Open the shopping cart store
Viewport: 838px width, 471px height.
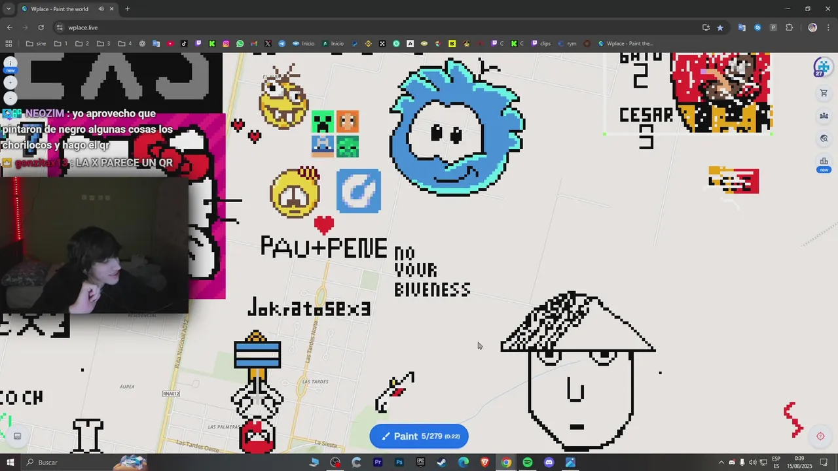pyautogui.click(x=824, y=93)
